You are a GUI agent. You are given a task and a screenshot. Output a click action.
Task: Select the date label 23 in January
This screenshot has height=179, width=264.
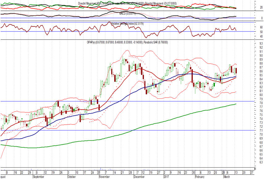point(186,173)
